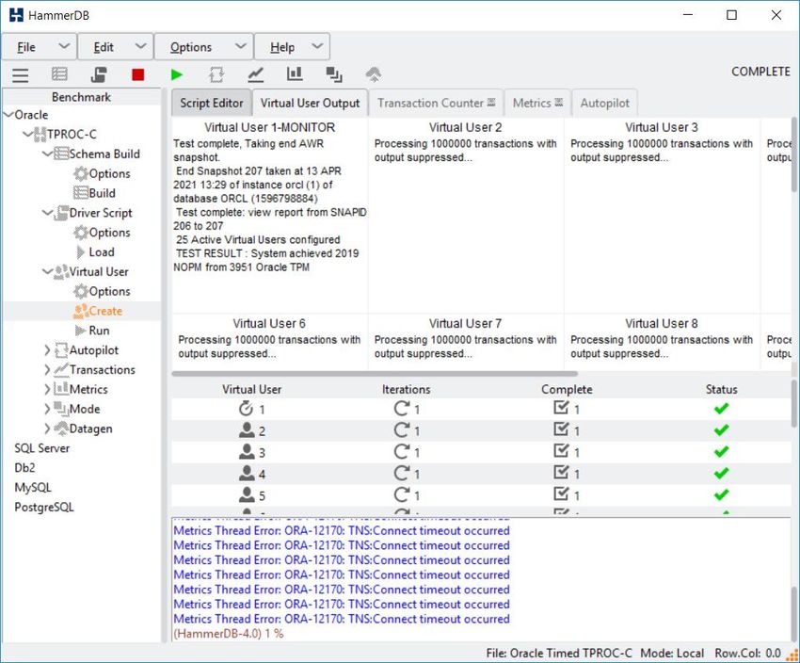Switch to the Script Editor tab
800x663 pixels.
click(x=211, y=103)
